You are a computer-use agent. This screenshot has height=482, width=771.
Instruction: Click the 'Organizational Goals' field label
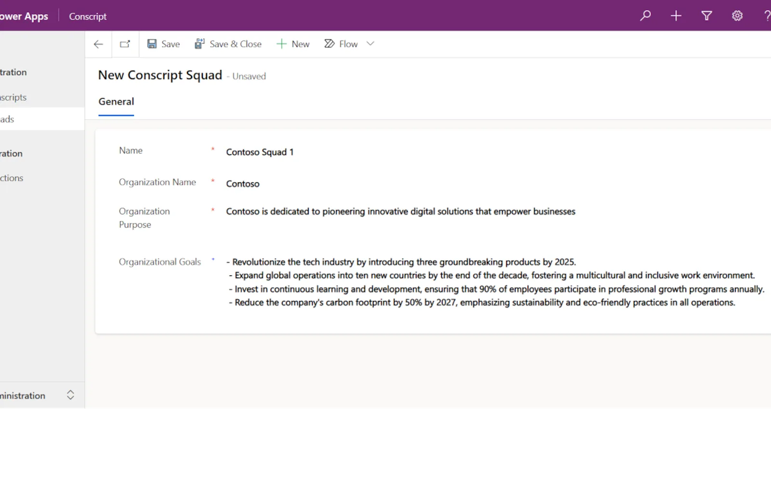click(x=160, y=262)
